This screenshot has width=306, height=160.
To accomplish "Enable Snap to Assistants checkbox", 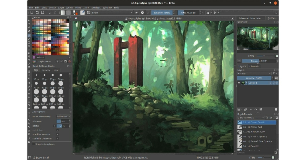I will tap(34, 144).
